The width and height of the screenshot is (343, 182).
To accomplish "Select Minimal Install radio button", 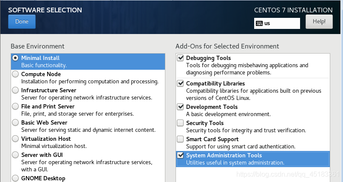I will [x=16, y=58].
